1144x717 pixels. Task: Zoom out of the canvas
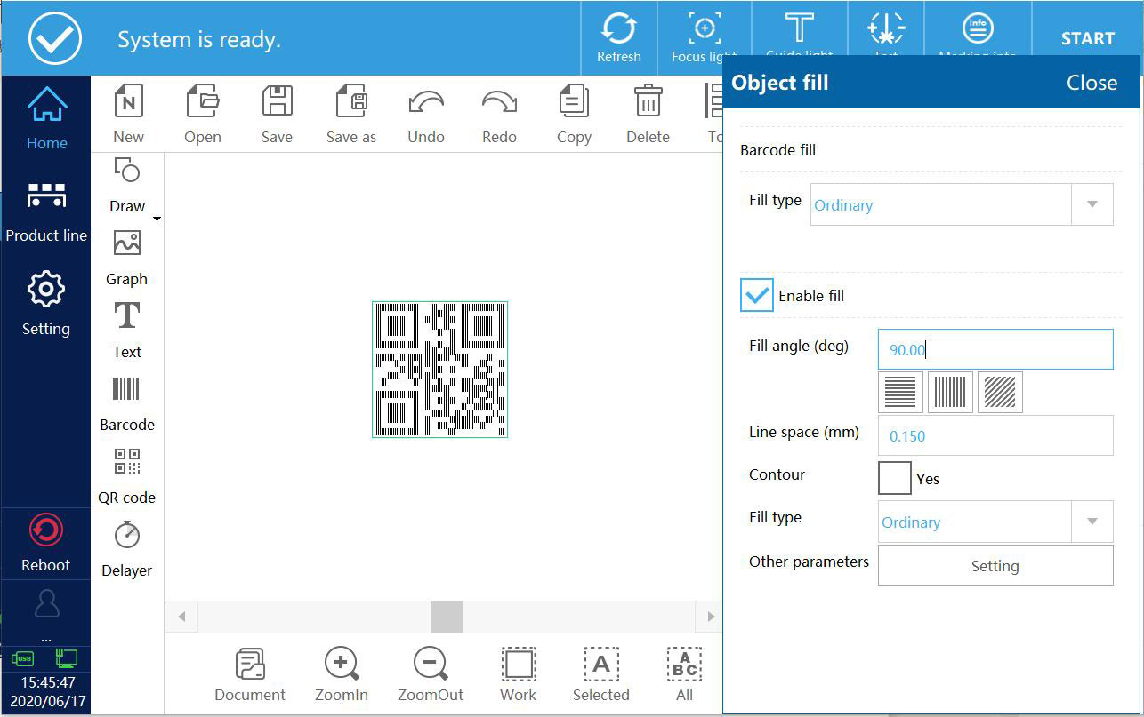pyautogui.click(x=431, y=664)
